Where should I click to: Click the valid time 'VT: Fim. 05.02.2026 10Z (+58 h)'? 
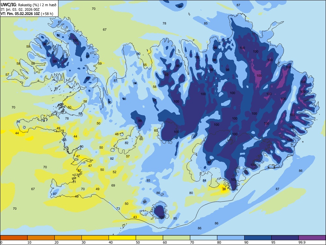coord(27,14)
